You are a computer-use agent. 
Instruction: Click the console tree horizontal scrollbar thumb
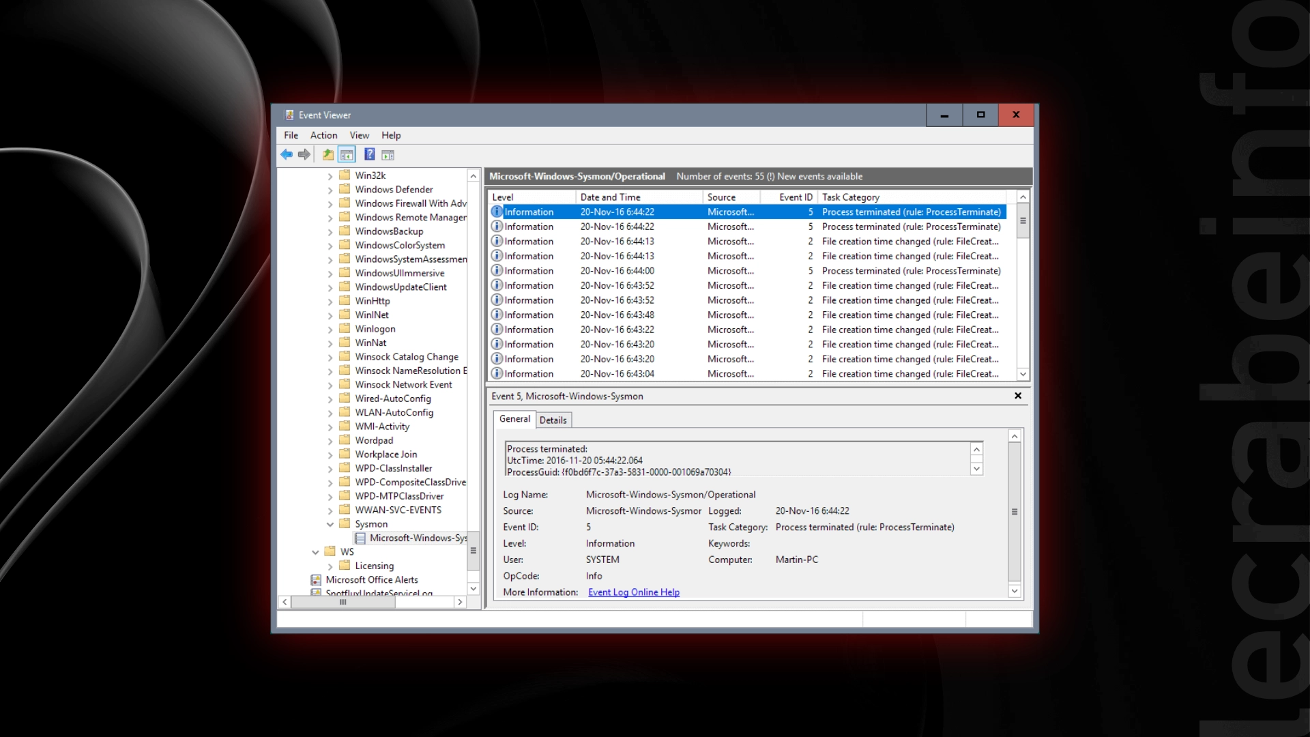coord(343,602)
